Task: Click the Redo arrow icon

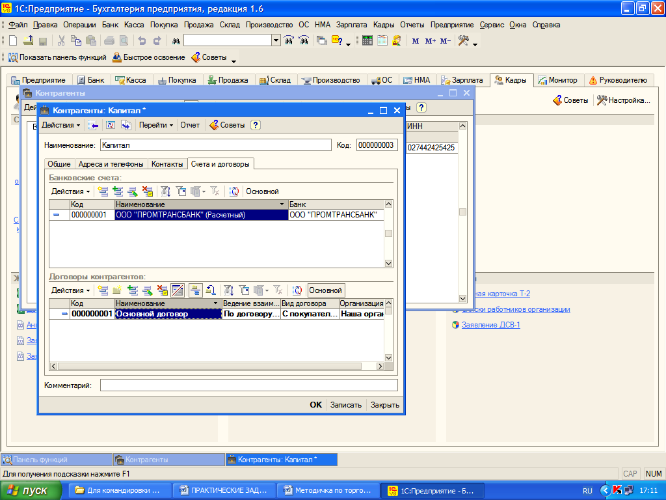Action: click(x=157, y=41)
